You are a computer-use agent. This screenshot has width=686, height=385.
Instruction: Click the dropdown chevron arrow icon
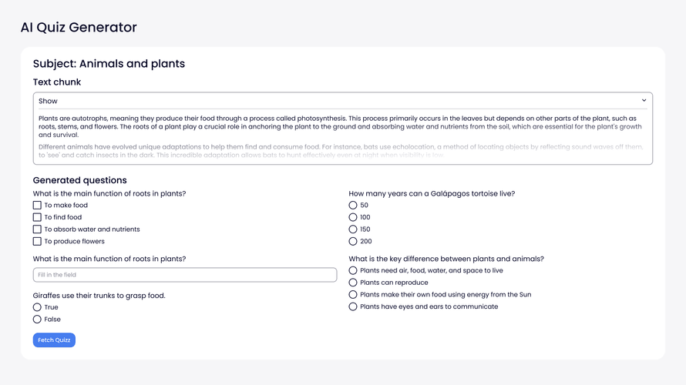(644, 101)
